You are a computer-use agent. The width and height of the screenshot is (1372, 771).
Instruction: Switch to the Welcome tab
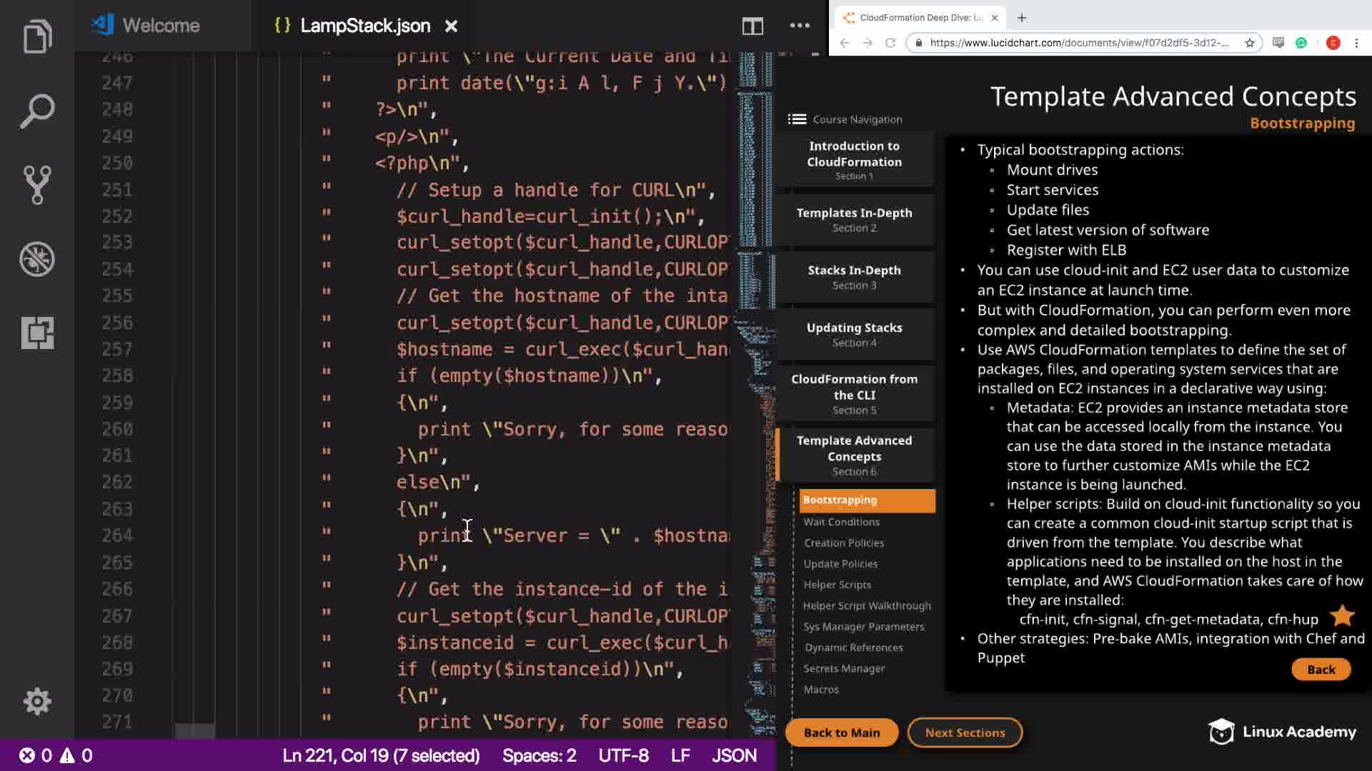(x=160, y=26)
